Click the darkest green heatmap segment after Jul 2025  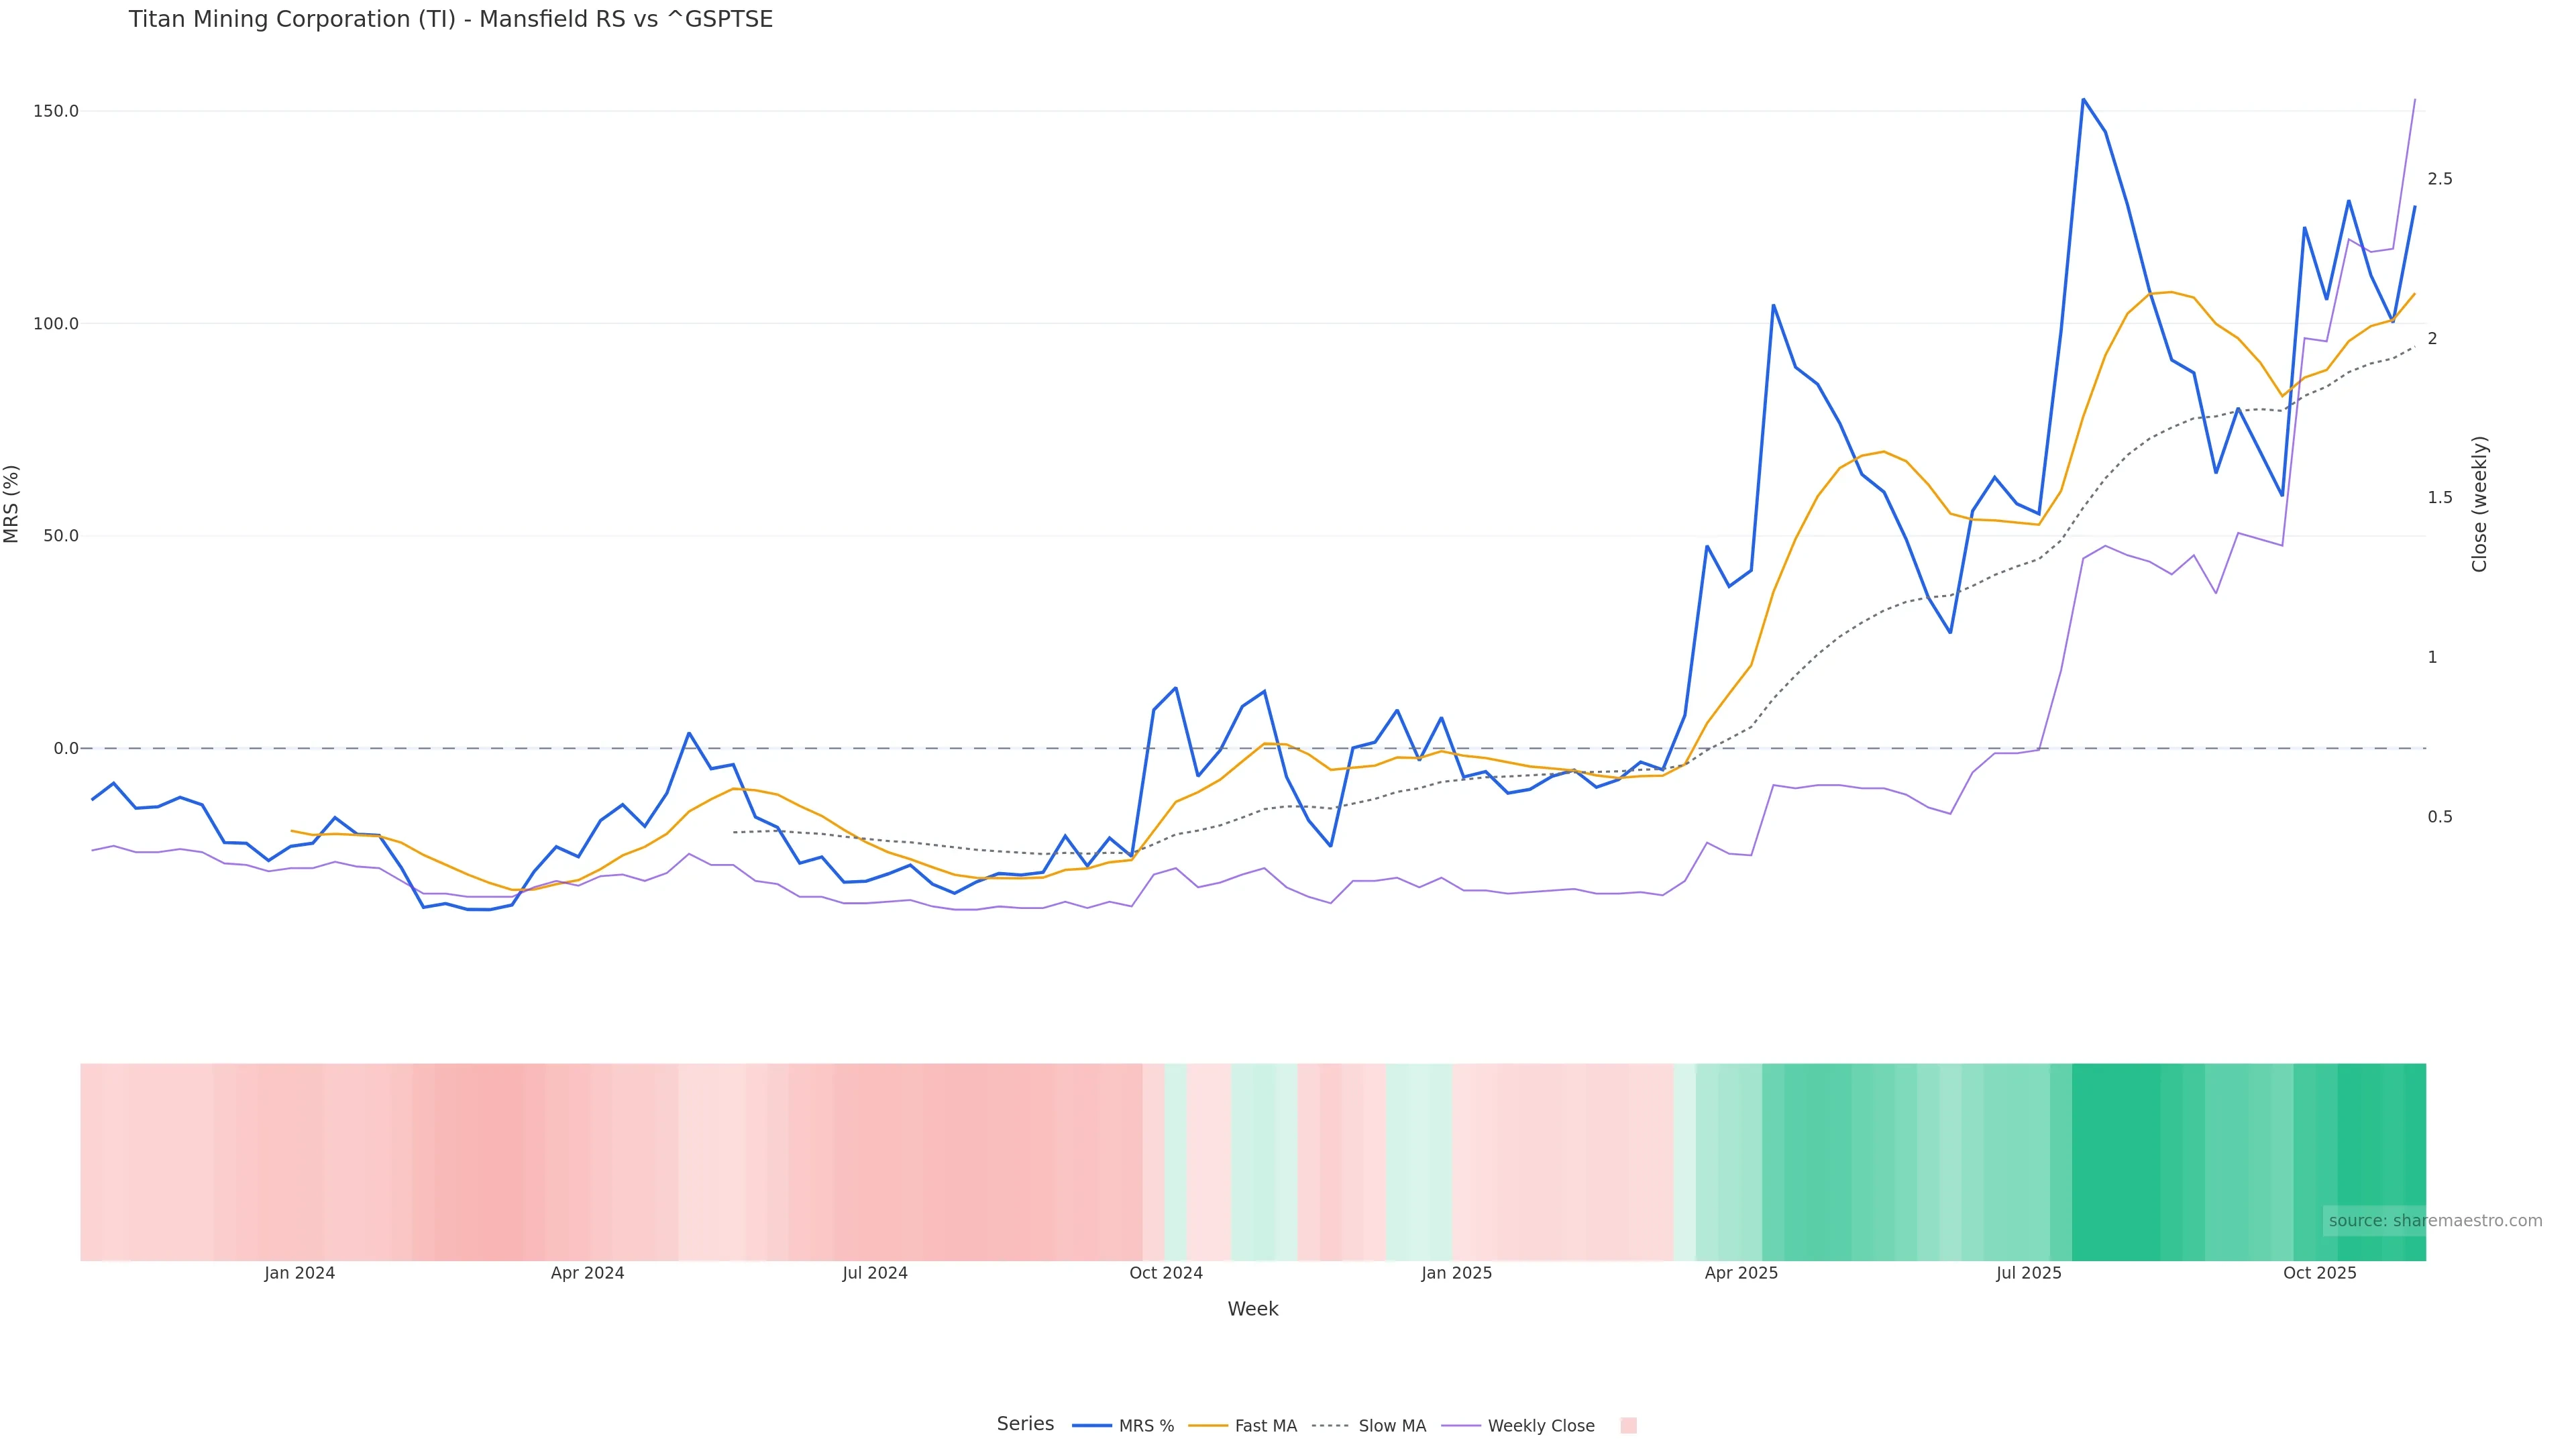point(2115,1161)
